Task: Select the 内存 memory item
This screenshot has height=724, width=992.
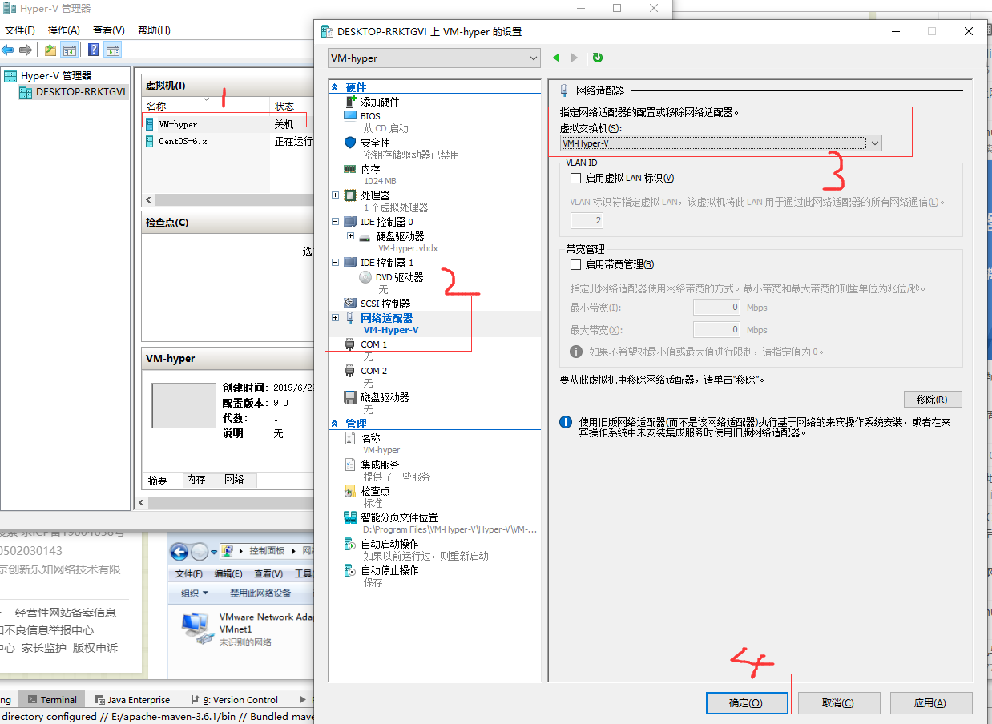Action: coord(370,169)
